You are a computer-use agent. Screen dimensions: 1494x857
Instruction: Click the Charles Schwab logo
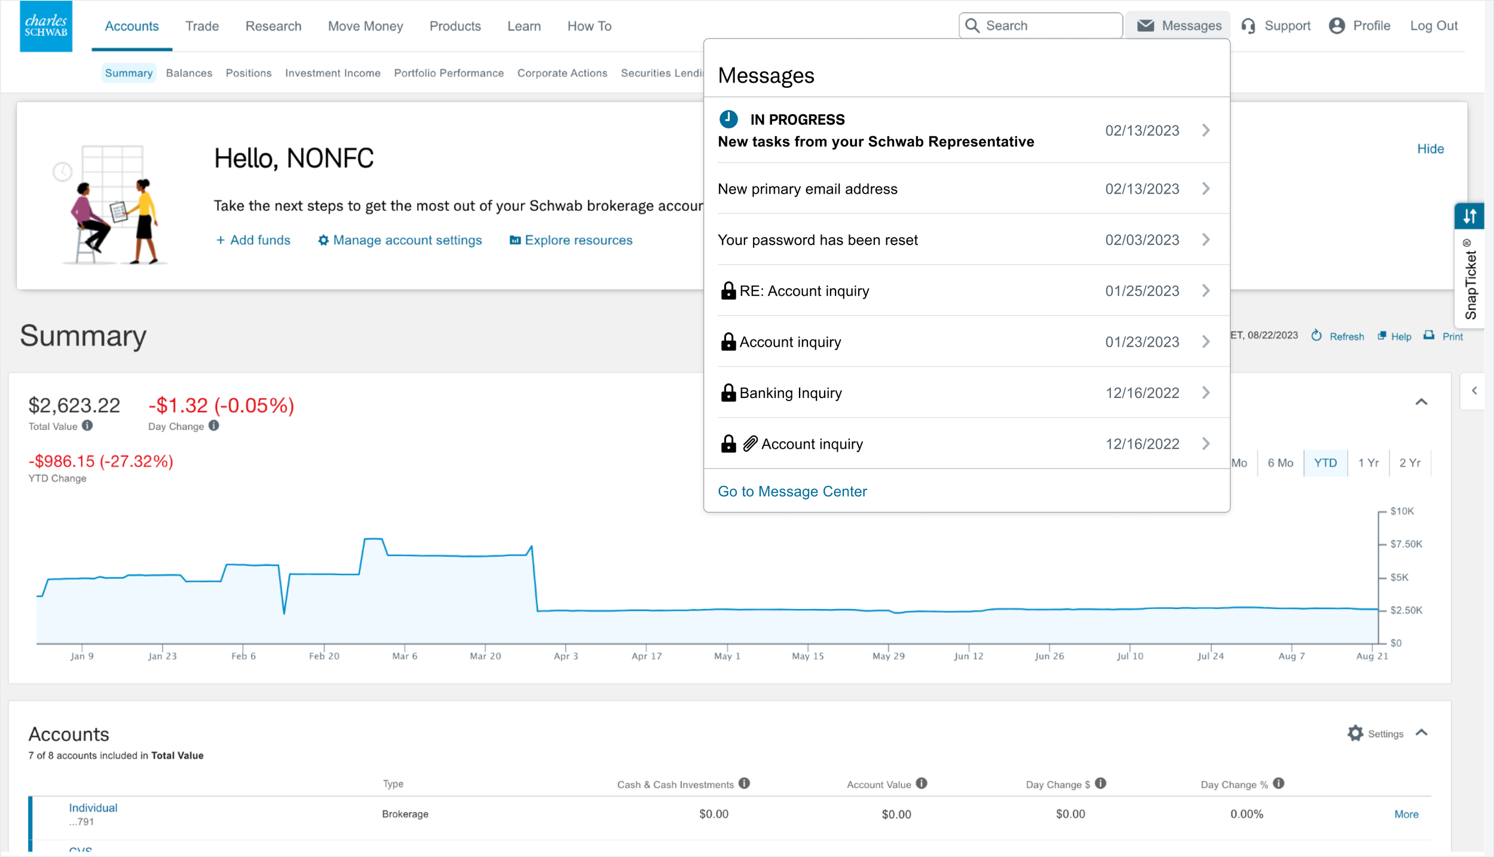pyautogui.click(x=46, y=26)
